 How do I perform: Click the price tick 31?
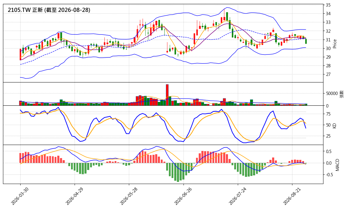click(328, 40)
